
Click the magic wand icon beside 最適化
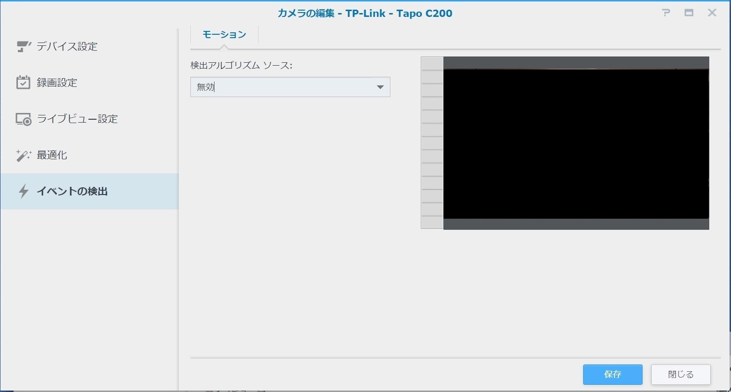click(x=23, y=155)
